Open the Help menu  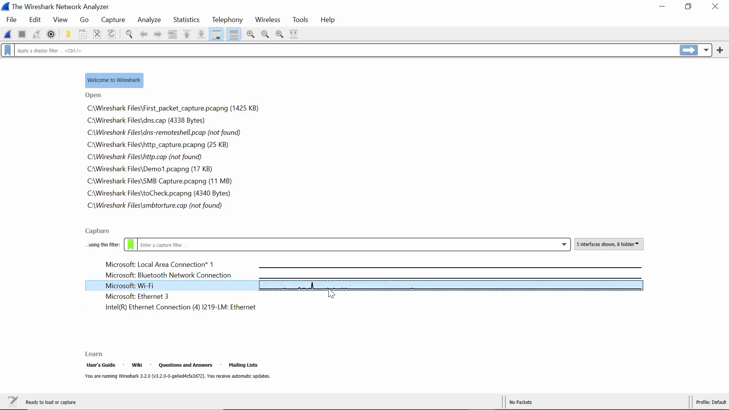click(328, 20)
